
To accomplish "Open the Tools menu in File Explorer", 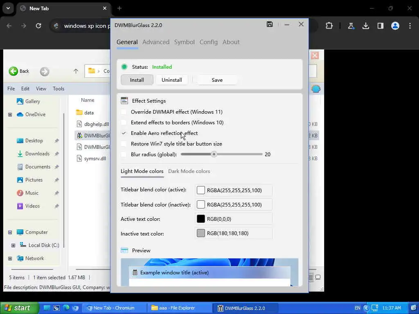I will tap(59, 89).
